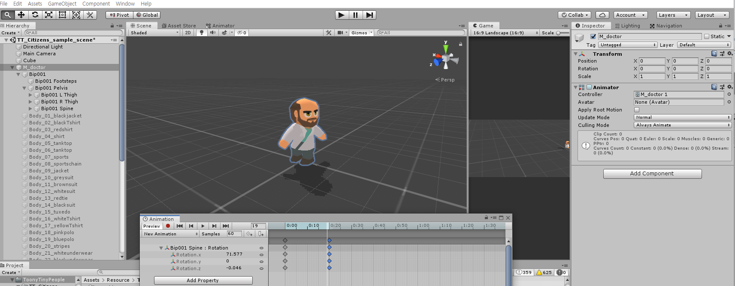
Task: Toggle Animation Preview mode
Action: click(x=151, y=226)
